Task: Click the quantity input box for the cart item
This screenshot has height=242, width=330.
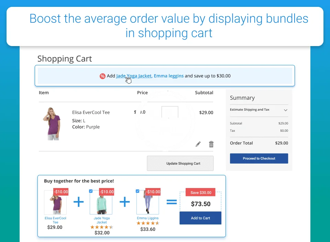Action: pyautogui.click(x=170, y=113)
